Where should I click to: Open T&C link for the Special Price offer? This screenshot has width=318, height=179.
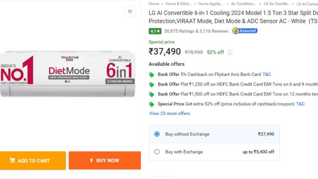pyautogui.click(x=300, y=104)
